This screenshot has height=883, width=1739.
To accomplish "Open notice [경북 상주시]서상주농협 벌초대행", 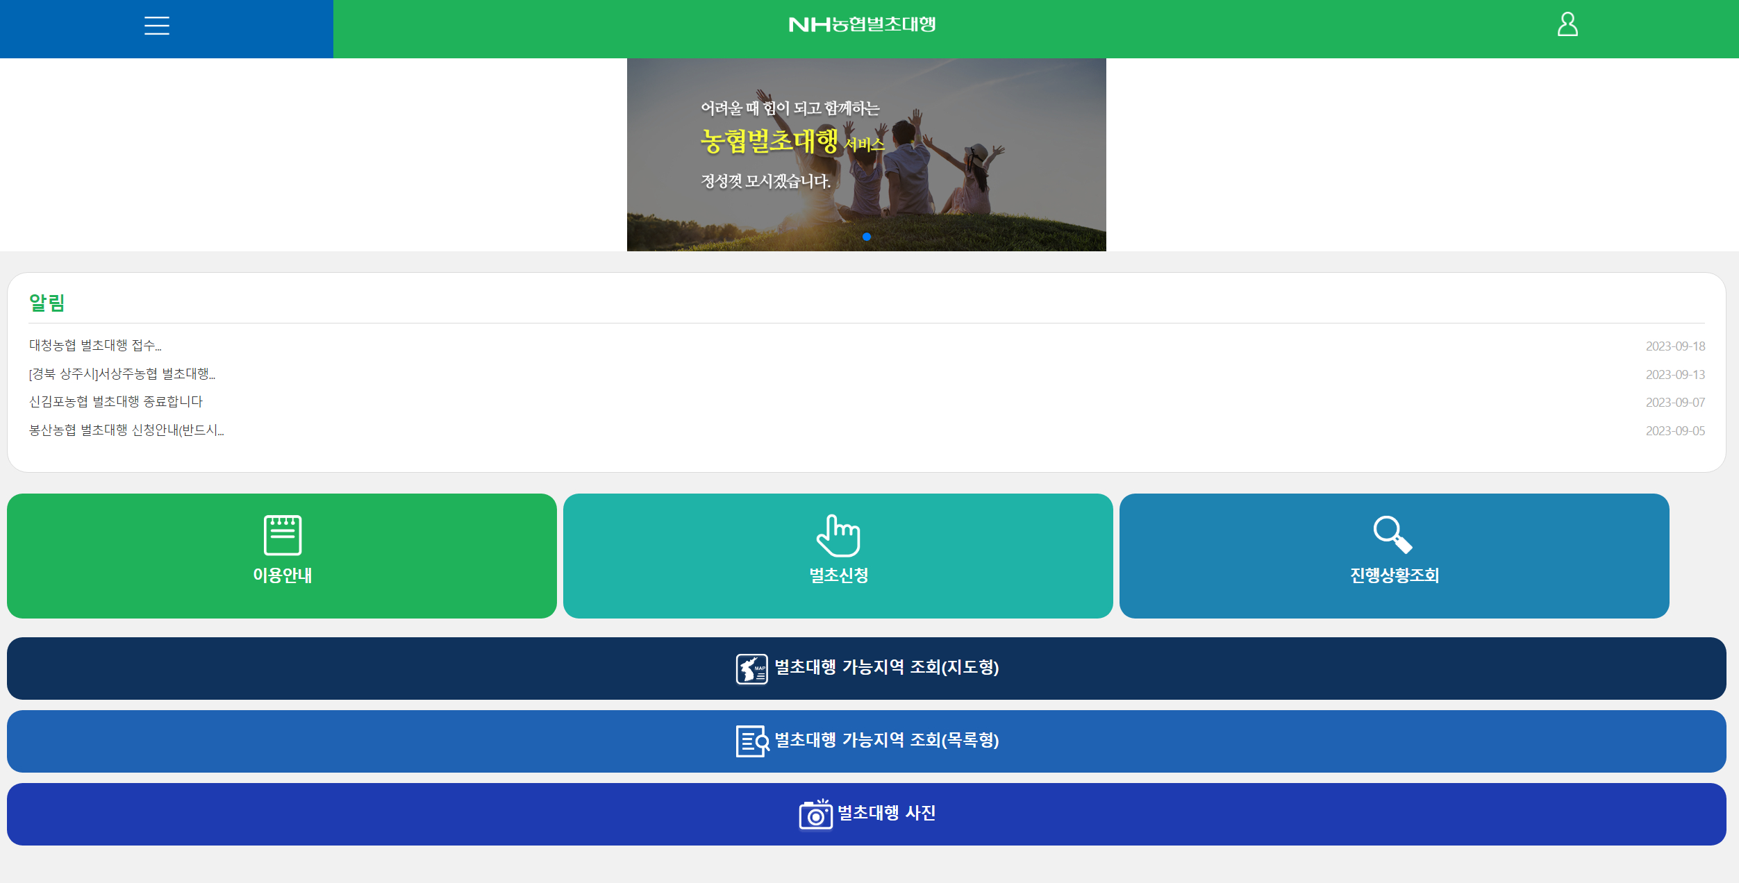I will click(122, 374).
